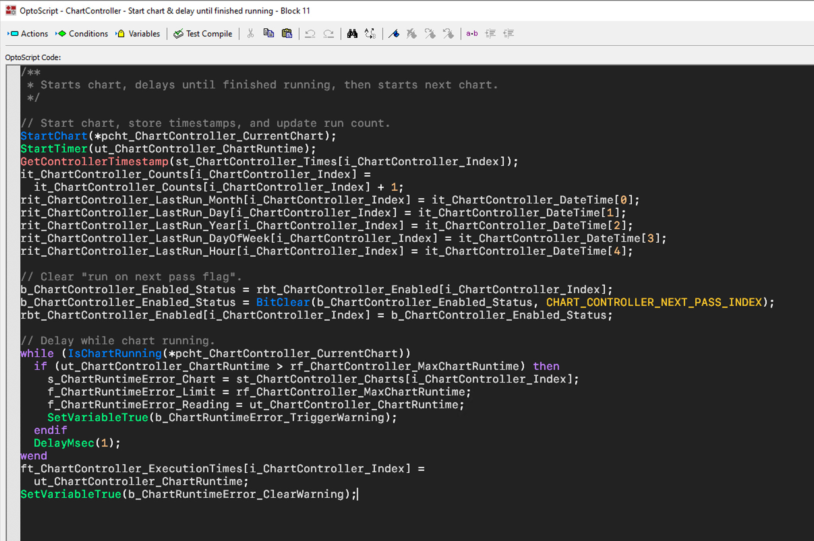This screenshot has width=814, height=541.
Task: Open the Actions command list
Action: 28,34
